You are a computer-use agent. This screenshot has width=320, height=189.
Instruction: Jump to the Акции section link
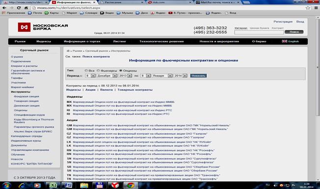pos(90,90)
